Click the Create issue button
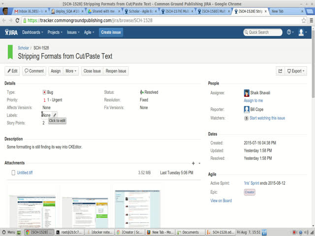315x236 pixels. [111, 32]
